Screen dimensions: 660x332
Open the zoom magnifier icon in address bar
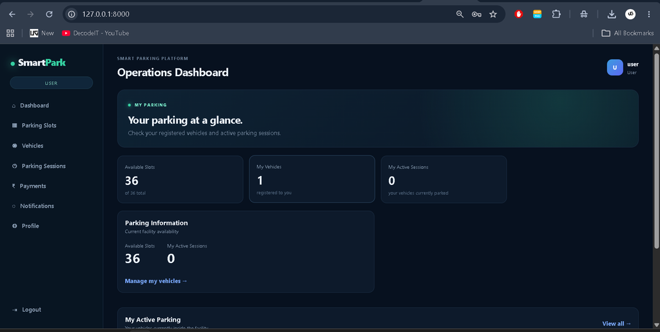click(460, 14)
